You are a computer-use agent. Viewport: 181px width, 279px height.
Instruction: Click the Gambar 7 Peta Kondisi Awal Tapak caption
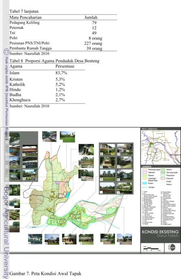46,273
